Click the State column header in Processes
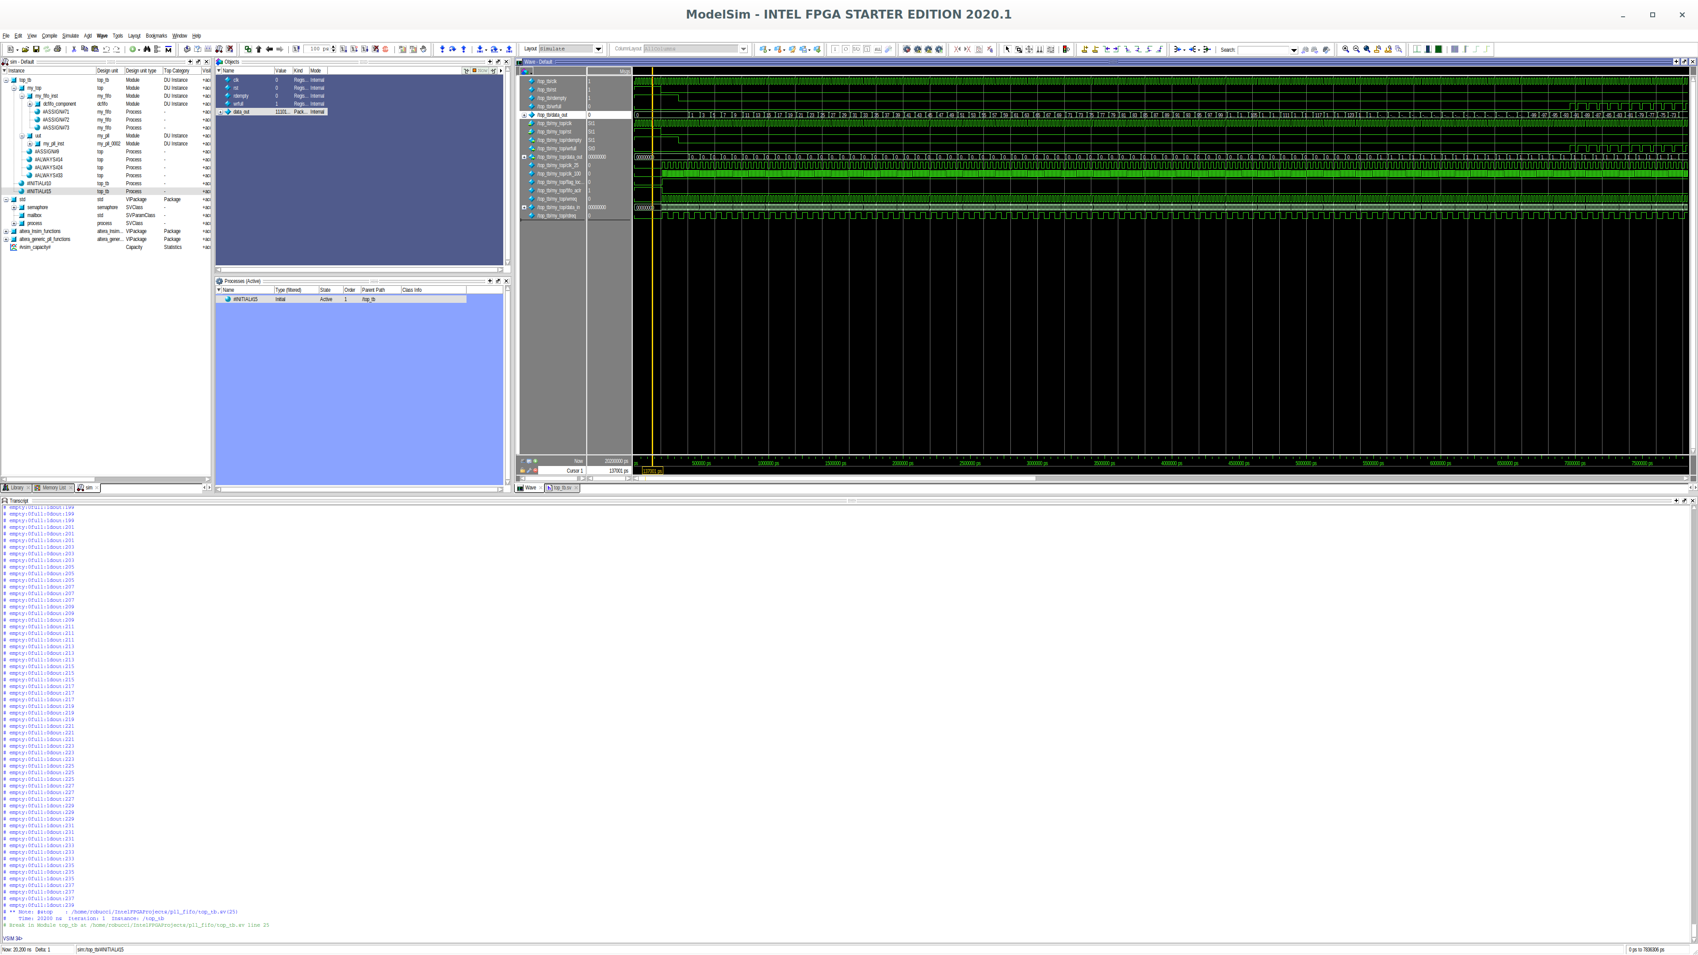1698x955 pixels. pyautogui.click(x=330, y=290)
